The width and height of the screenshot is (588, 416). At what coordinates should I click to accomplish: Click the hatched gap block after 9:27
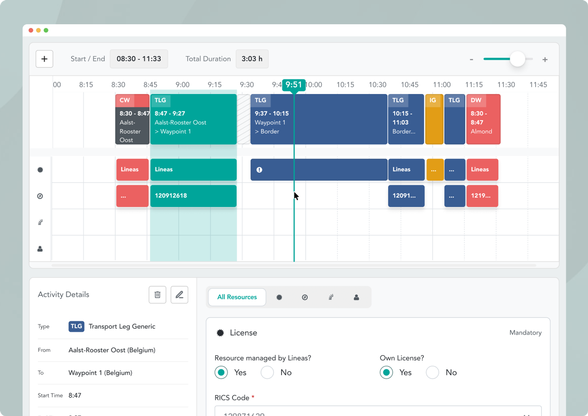click(x=244, y=119)
